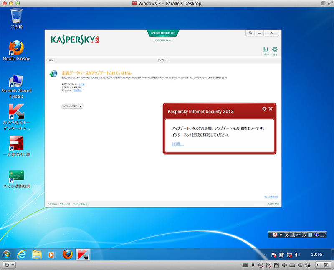
Task: Run update with アップデートの実行 button
Action: point(70,106)
